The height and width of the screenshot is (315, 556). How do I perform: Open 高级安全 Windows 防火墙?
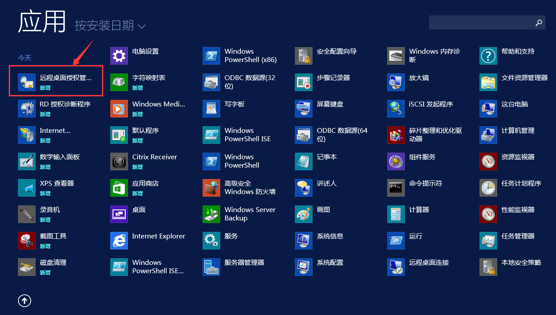[x=240, y=188]
